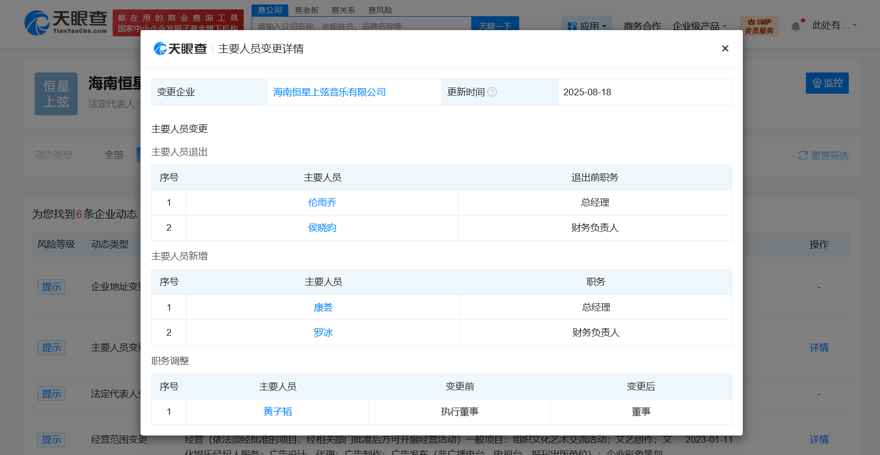Close the 主要人员变更详情 dialog
880x455 pixels.
tap(725, 49)
